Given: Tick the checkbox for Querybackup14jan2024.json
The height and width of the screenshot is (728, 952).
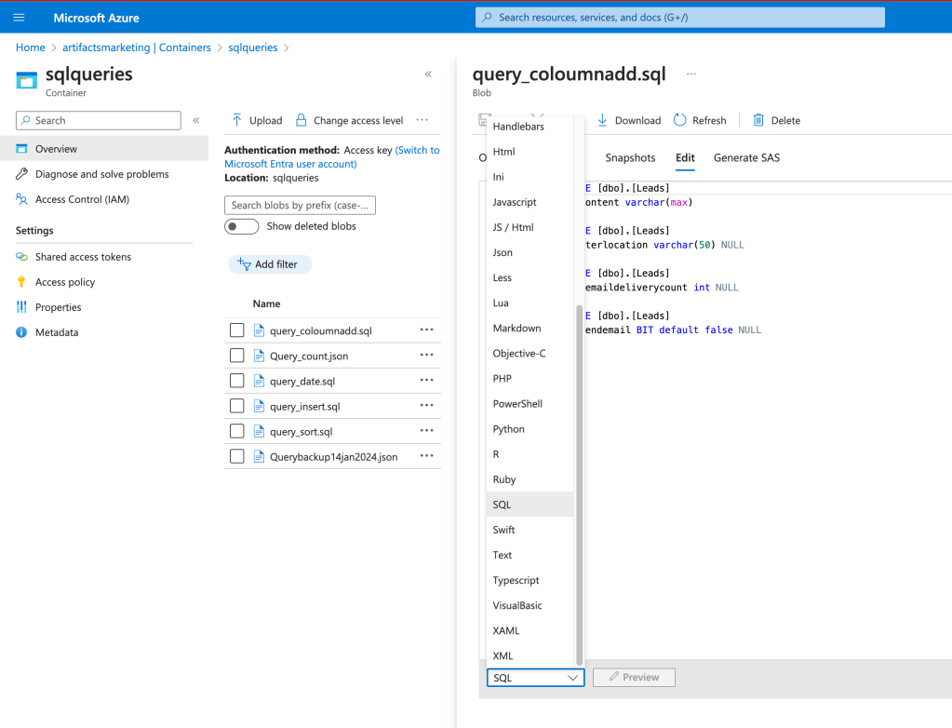Looking at the screenshot, I should pyautogui.click(x=236, y=456).
